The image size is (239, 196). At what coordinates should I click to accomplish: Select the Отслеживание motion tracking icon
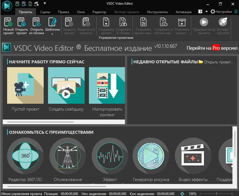pos(68,156)
